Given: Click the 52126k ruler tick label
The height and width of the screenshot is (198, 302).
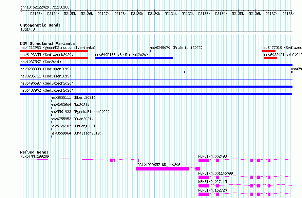Looking at the screenshot, I should tap(87, 14).
